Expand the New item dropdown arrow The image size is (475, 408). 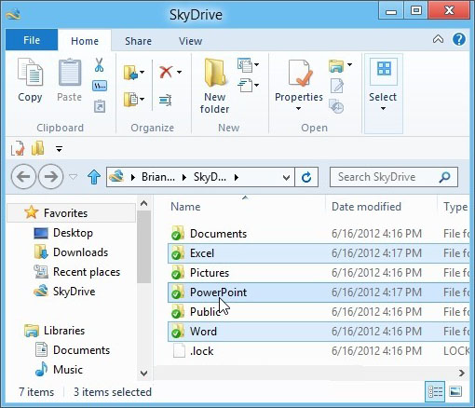256,64
